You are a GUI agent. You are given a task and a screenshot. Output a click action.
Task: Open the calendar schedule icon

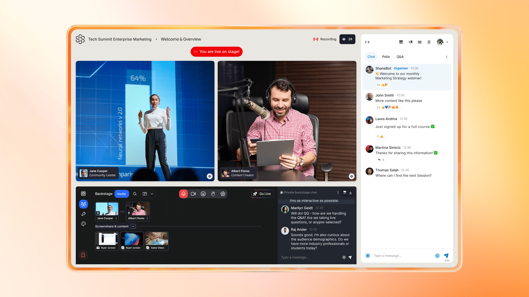click(401, 42)
